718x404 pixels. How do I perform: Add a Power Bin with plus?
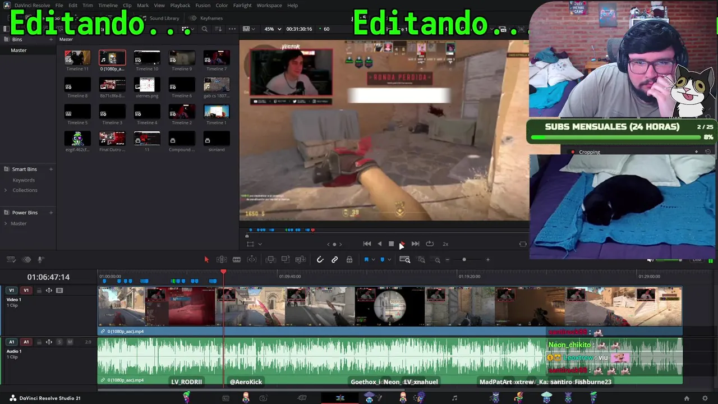[51, 213]
